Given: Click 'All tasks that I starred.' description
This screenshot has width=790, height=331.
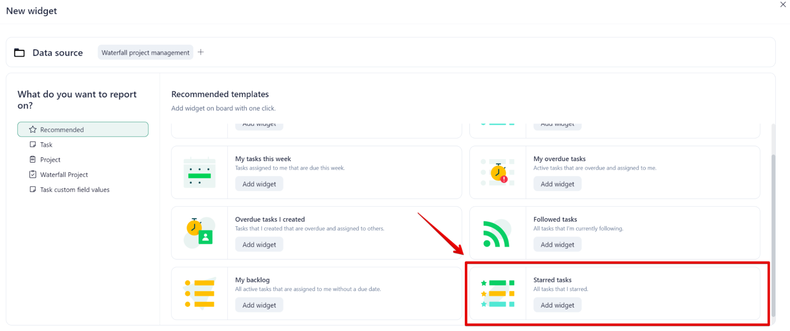Looking at the screenshot, I should (560, 289).
